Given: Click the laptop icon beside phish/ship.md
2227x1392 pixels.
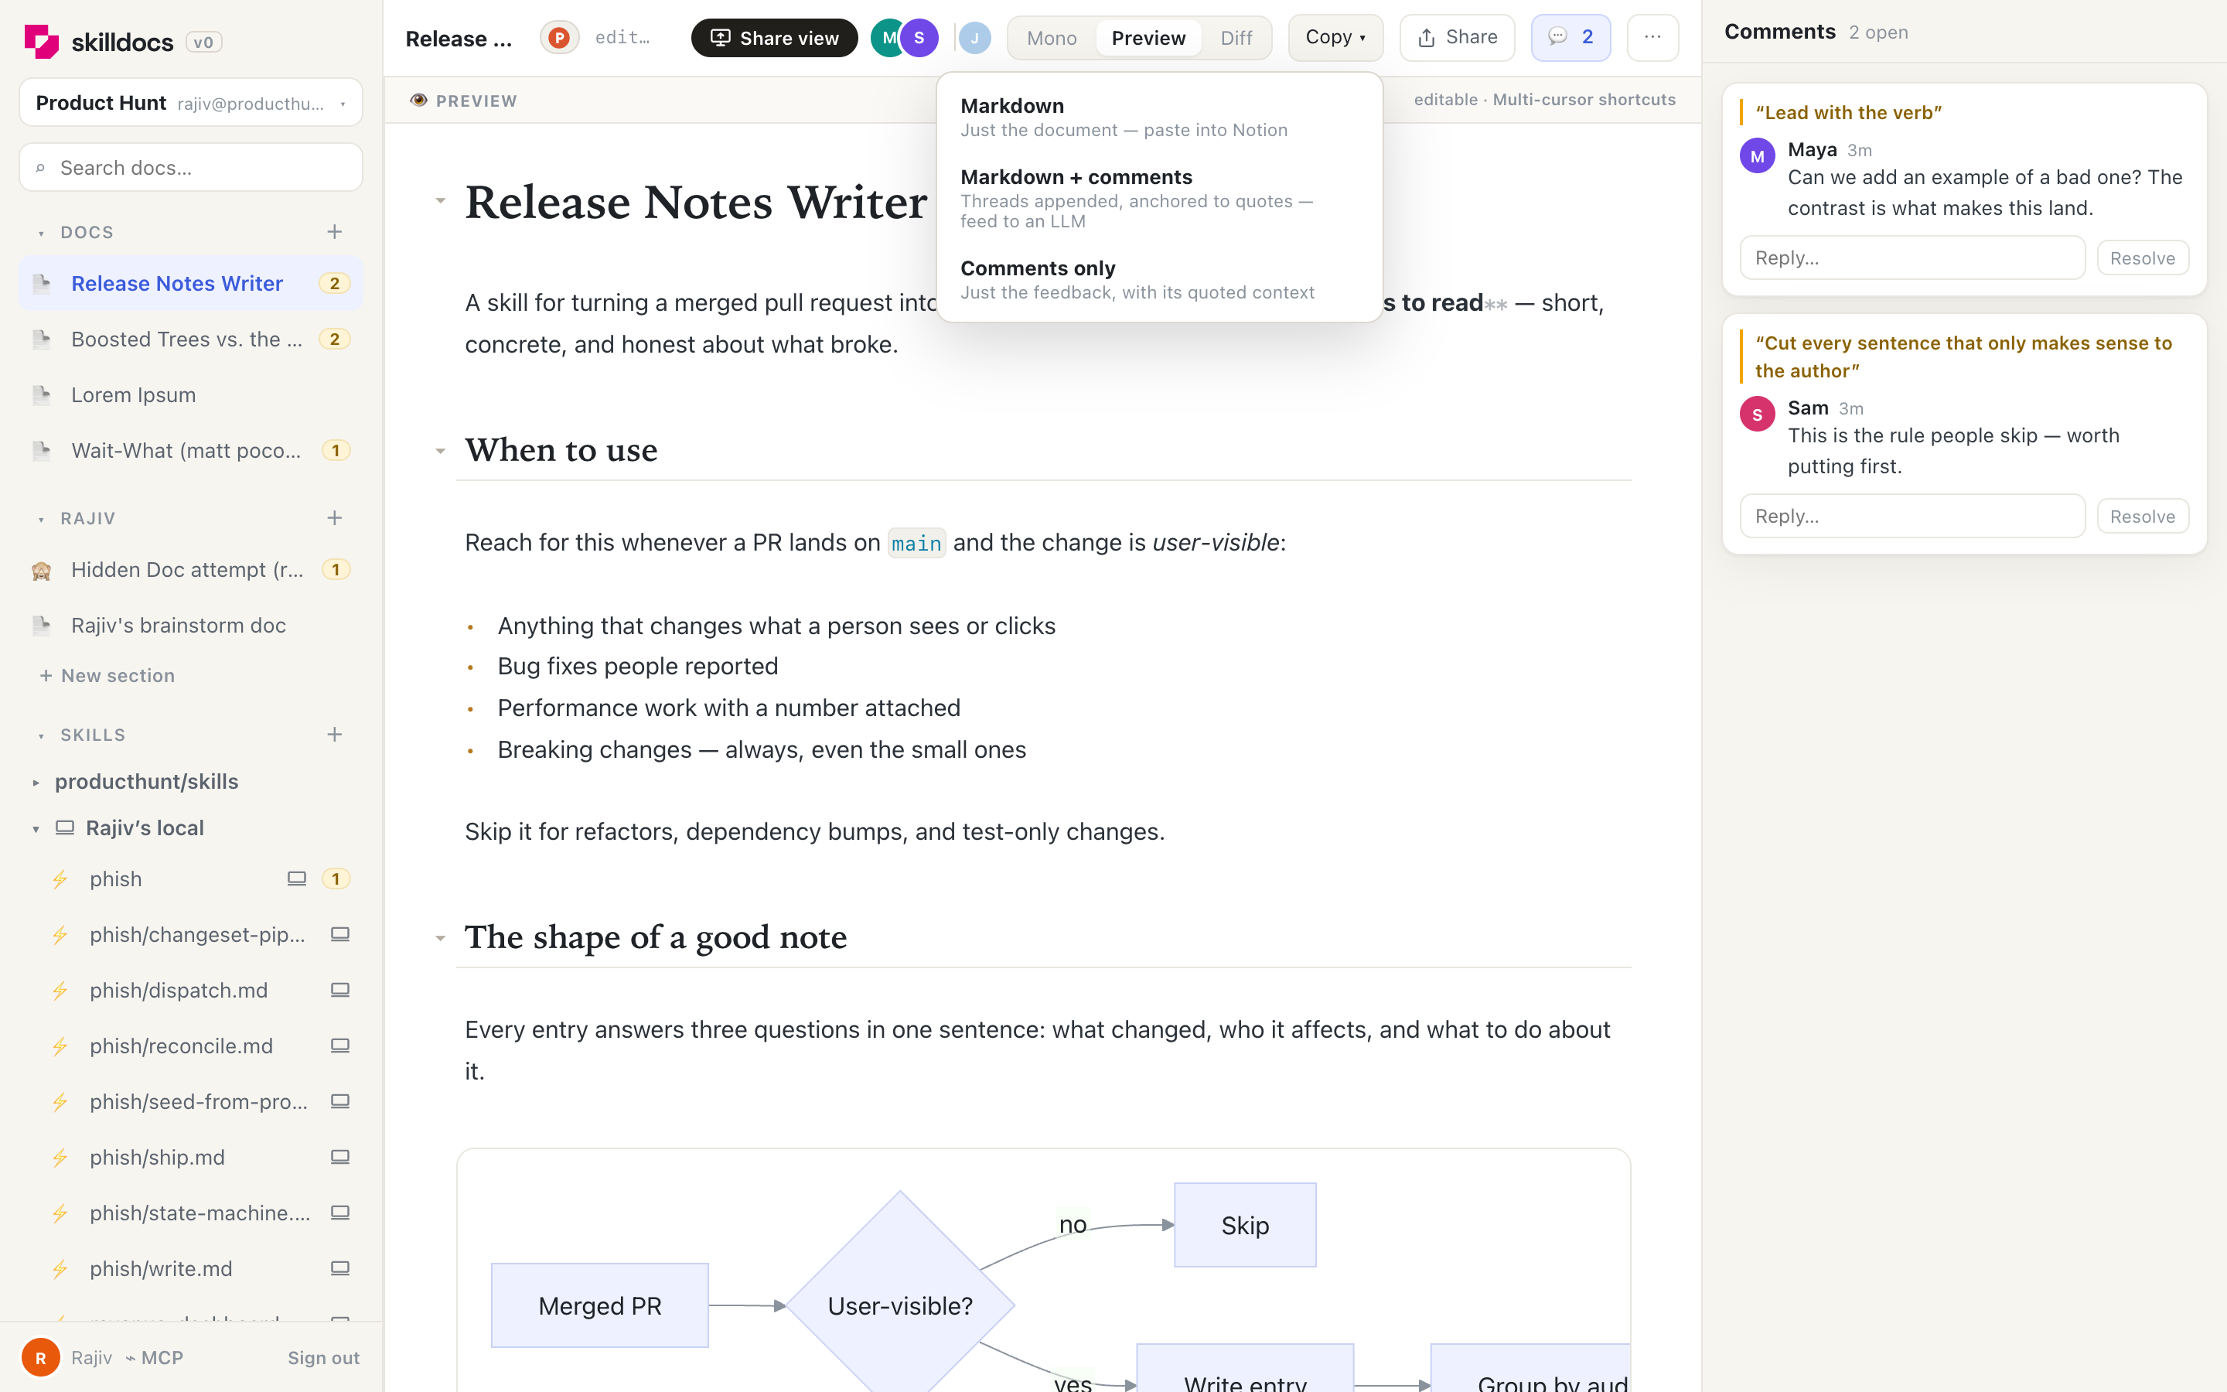Looking at the screenshot, I should coord(339,1157).
